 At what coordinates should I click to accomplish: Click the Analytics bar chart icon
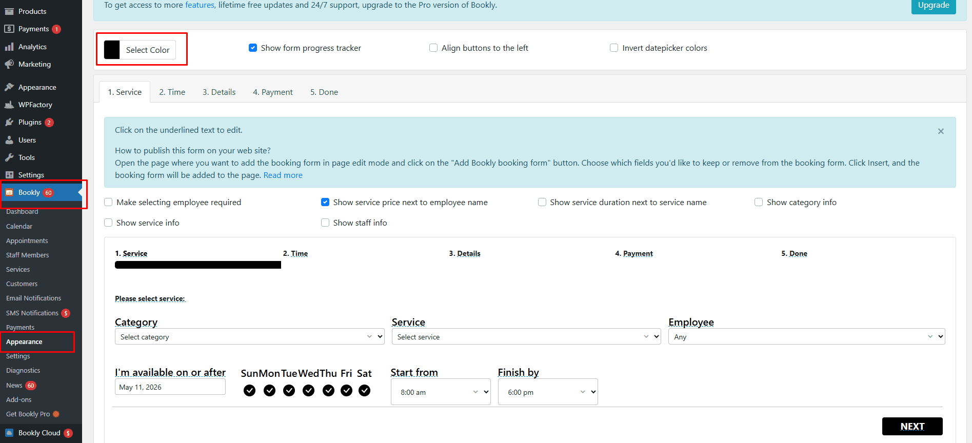pos(9,47)
